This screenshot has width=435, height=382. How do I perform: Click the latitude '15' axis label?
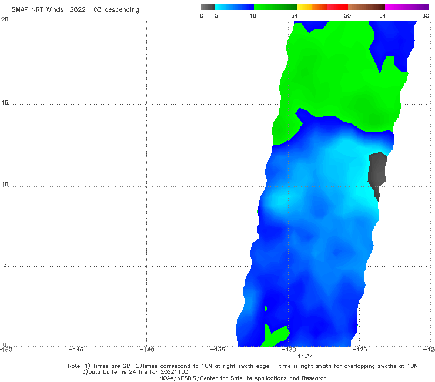[x=5, y=103]
